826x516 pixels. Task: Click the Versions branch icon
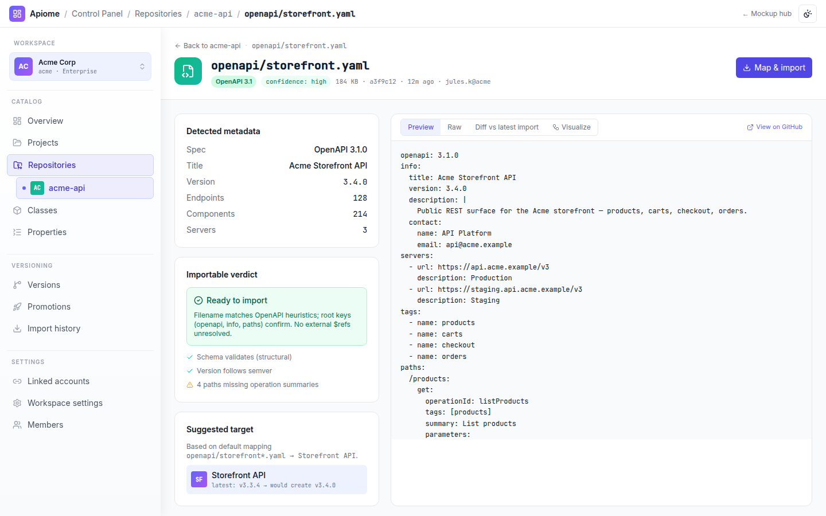[x=17, y=285]
